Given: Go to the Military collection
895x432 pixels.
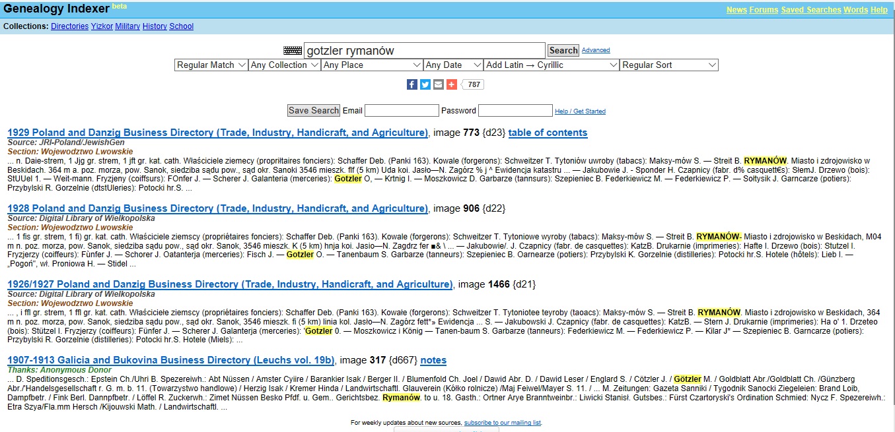Looking at the screenshot, I should (127, 26).
